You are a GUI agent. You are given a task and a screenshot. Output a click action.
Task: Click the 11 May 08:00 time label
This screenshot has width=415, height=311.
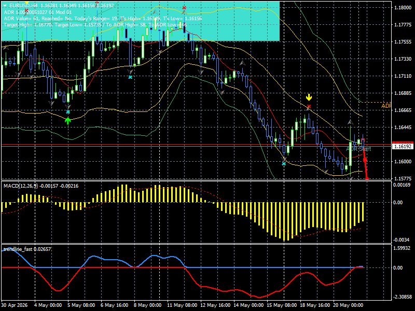[182, 305]
